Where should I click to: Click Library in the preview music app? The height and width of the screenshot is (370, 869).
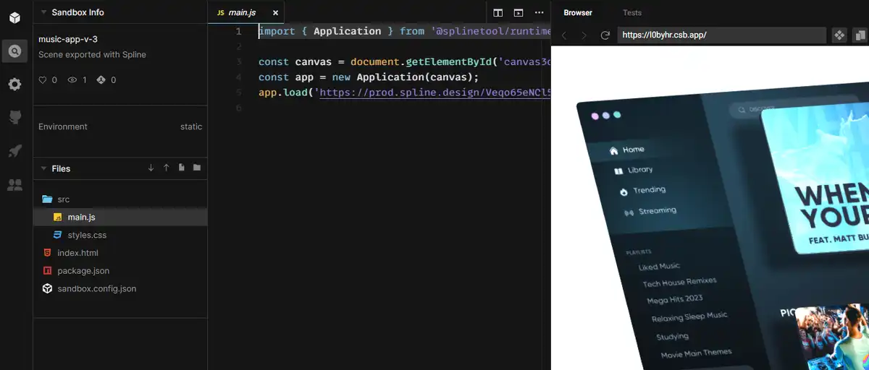634,170
